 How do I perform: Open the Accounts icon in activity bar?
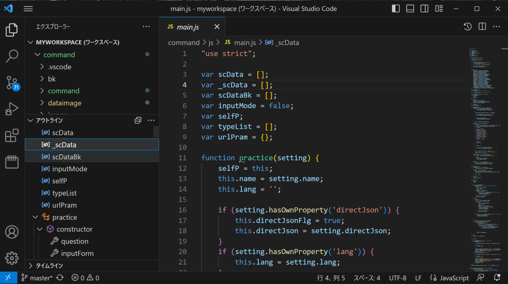point(12,232)
